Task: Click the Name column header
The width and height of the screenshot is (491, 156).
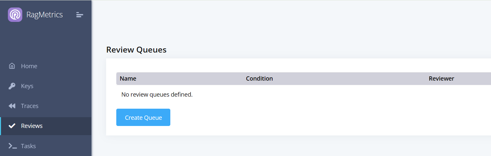Action: click(x=128, y=79)
